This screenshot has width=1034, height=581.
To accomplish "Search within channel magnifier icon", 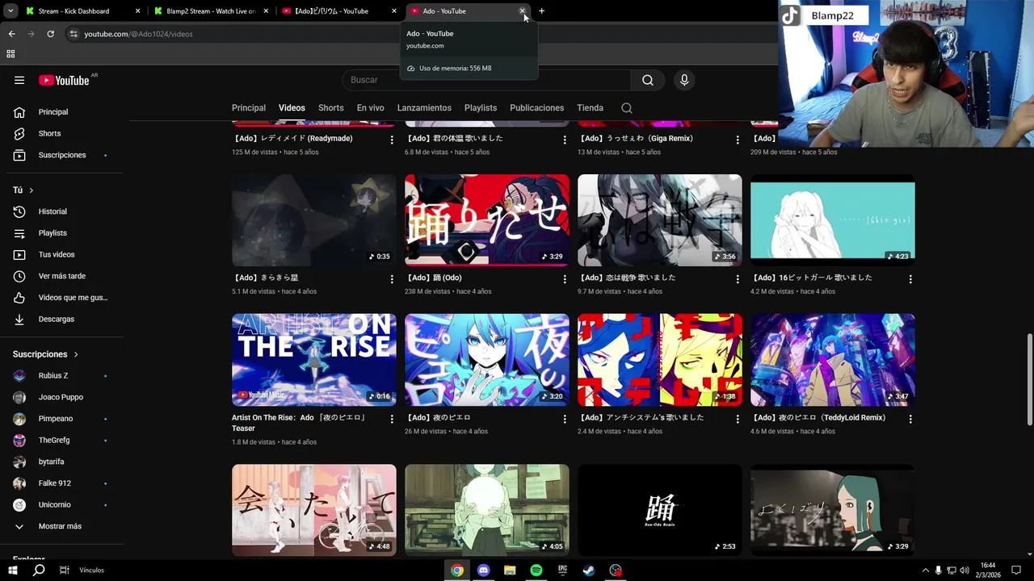I will point(627,108).
